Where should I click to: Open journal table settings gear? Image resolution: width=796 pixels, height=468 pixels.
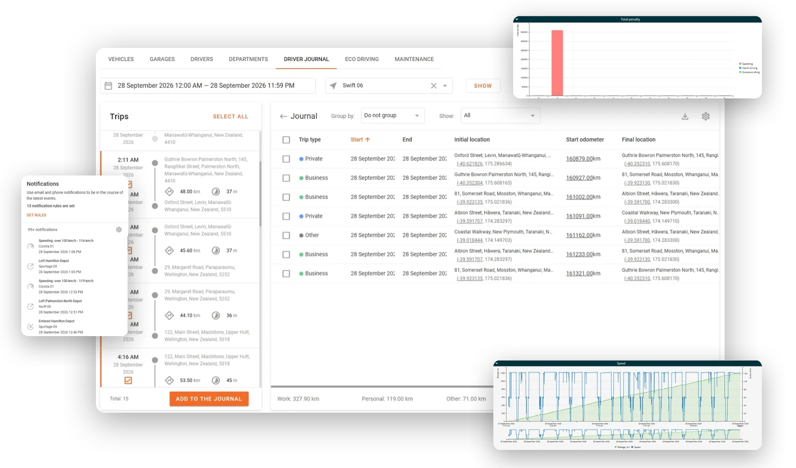(706, 116)
